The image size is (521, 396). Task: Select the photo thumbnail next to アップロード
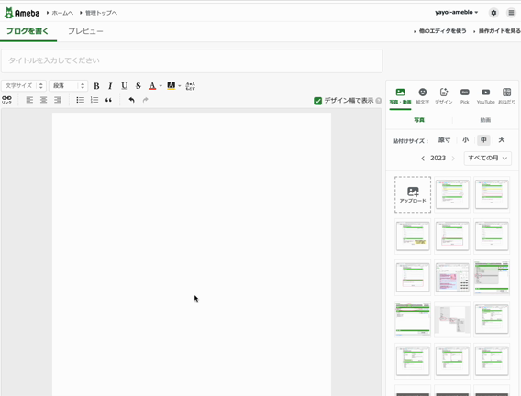[452, 194]
